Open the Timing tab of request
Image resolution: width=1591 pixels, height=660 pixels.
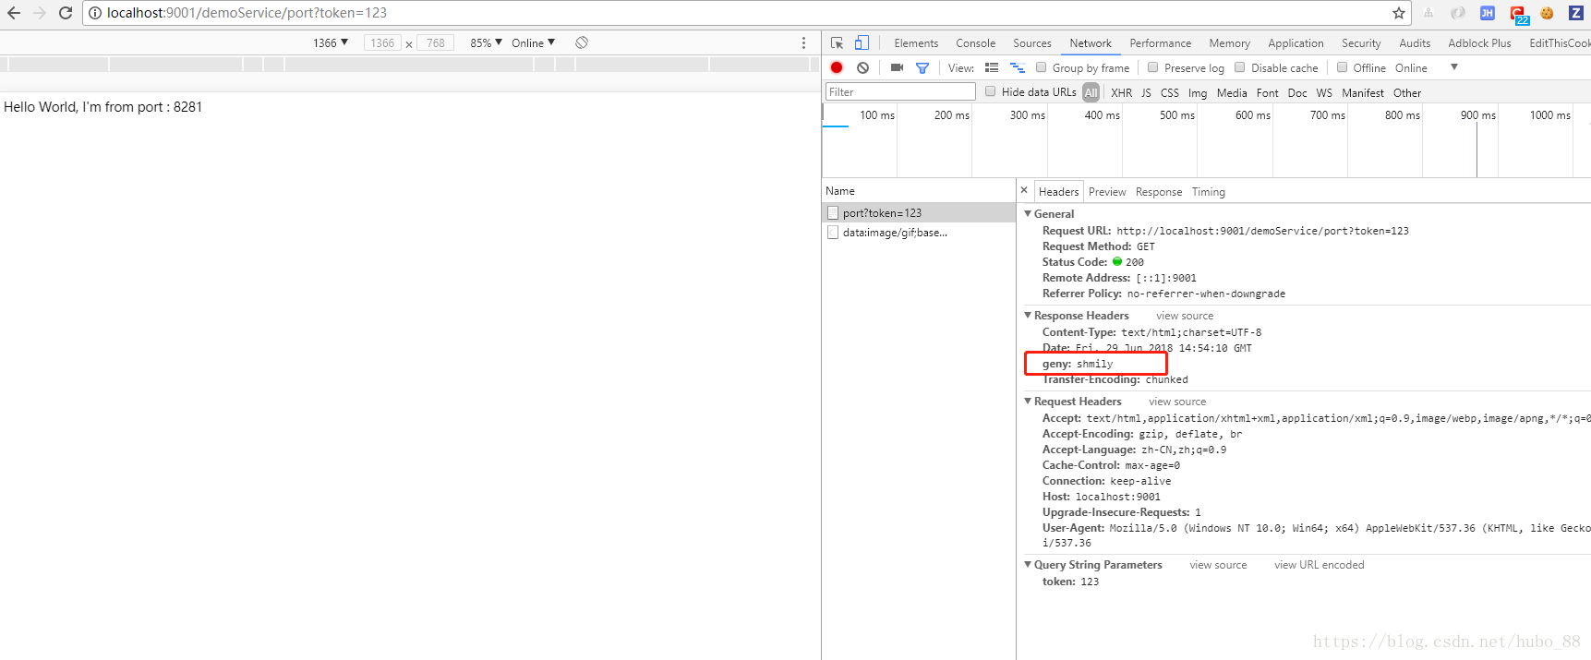point(1208,192)
